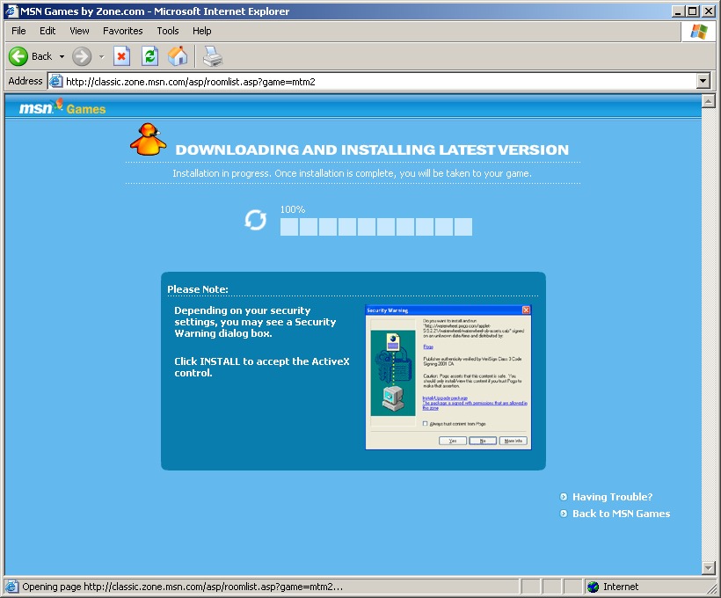Open the Favorites menu
Image resolution: width=721 pixels, height=598 pixels.
(123, 31)
